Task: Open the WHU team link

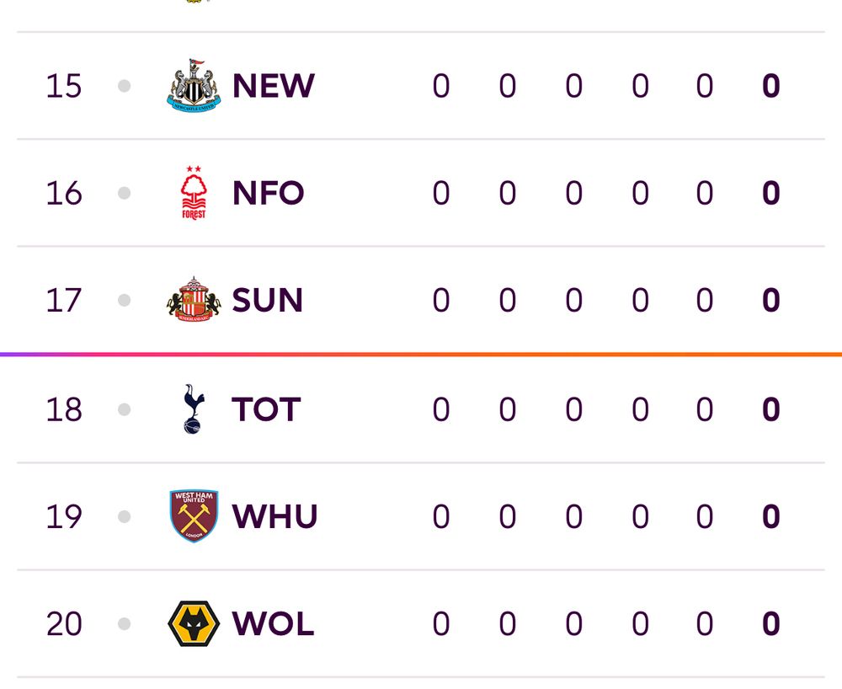Action: click(x=275, y=516)
